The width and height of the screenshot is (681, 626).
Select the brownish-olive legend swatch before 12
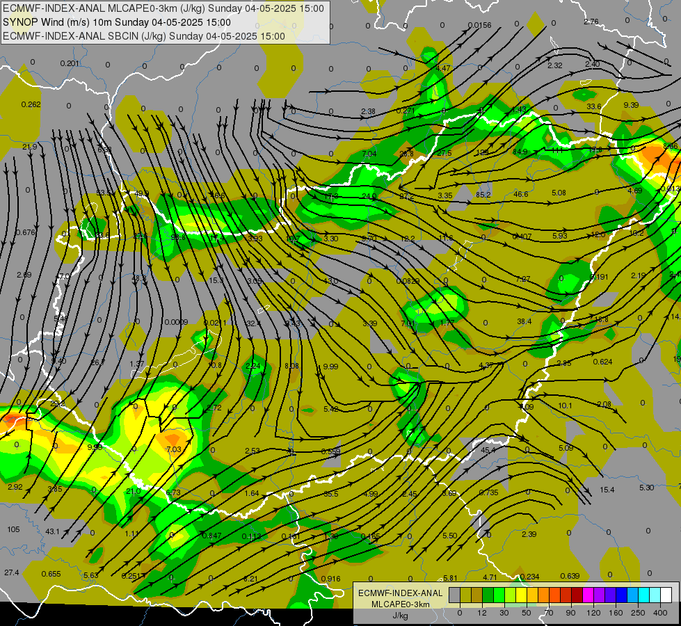point(477,595)
